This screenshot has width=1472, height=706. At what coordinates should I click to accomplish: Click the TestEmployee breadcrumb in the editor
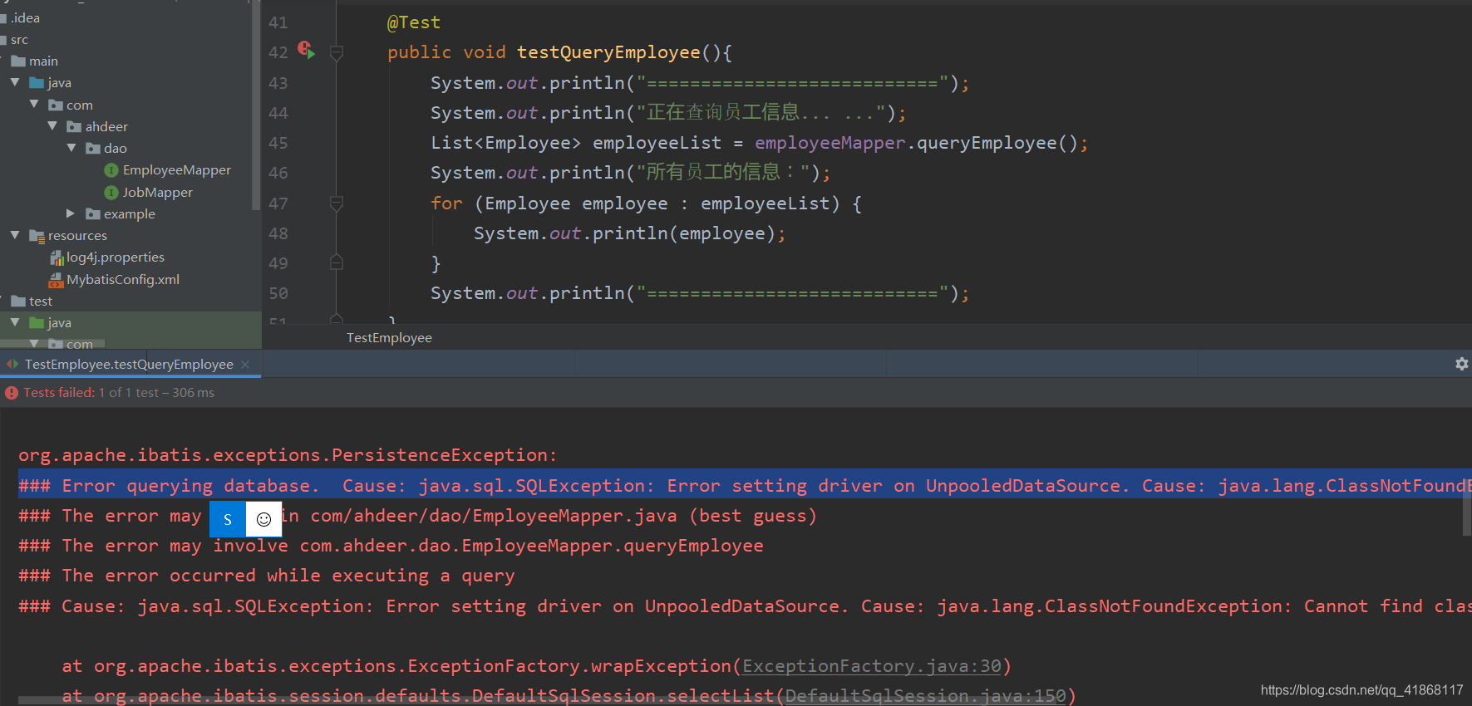(389, 338)
